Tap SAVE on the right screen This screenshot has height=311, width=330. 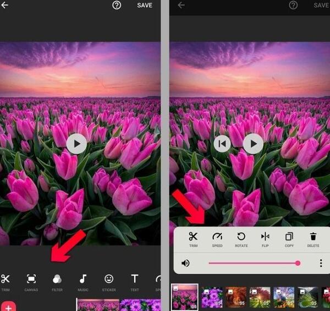click(x=321, y=6)
